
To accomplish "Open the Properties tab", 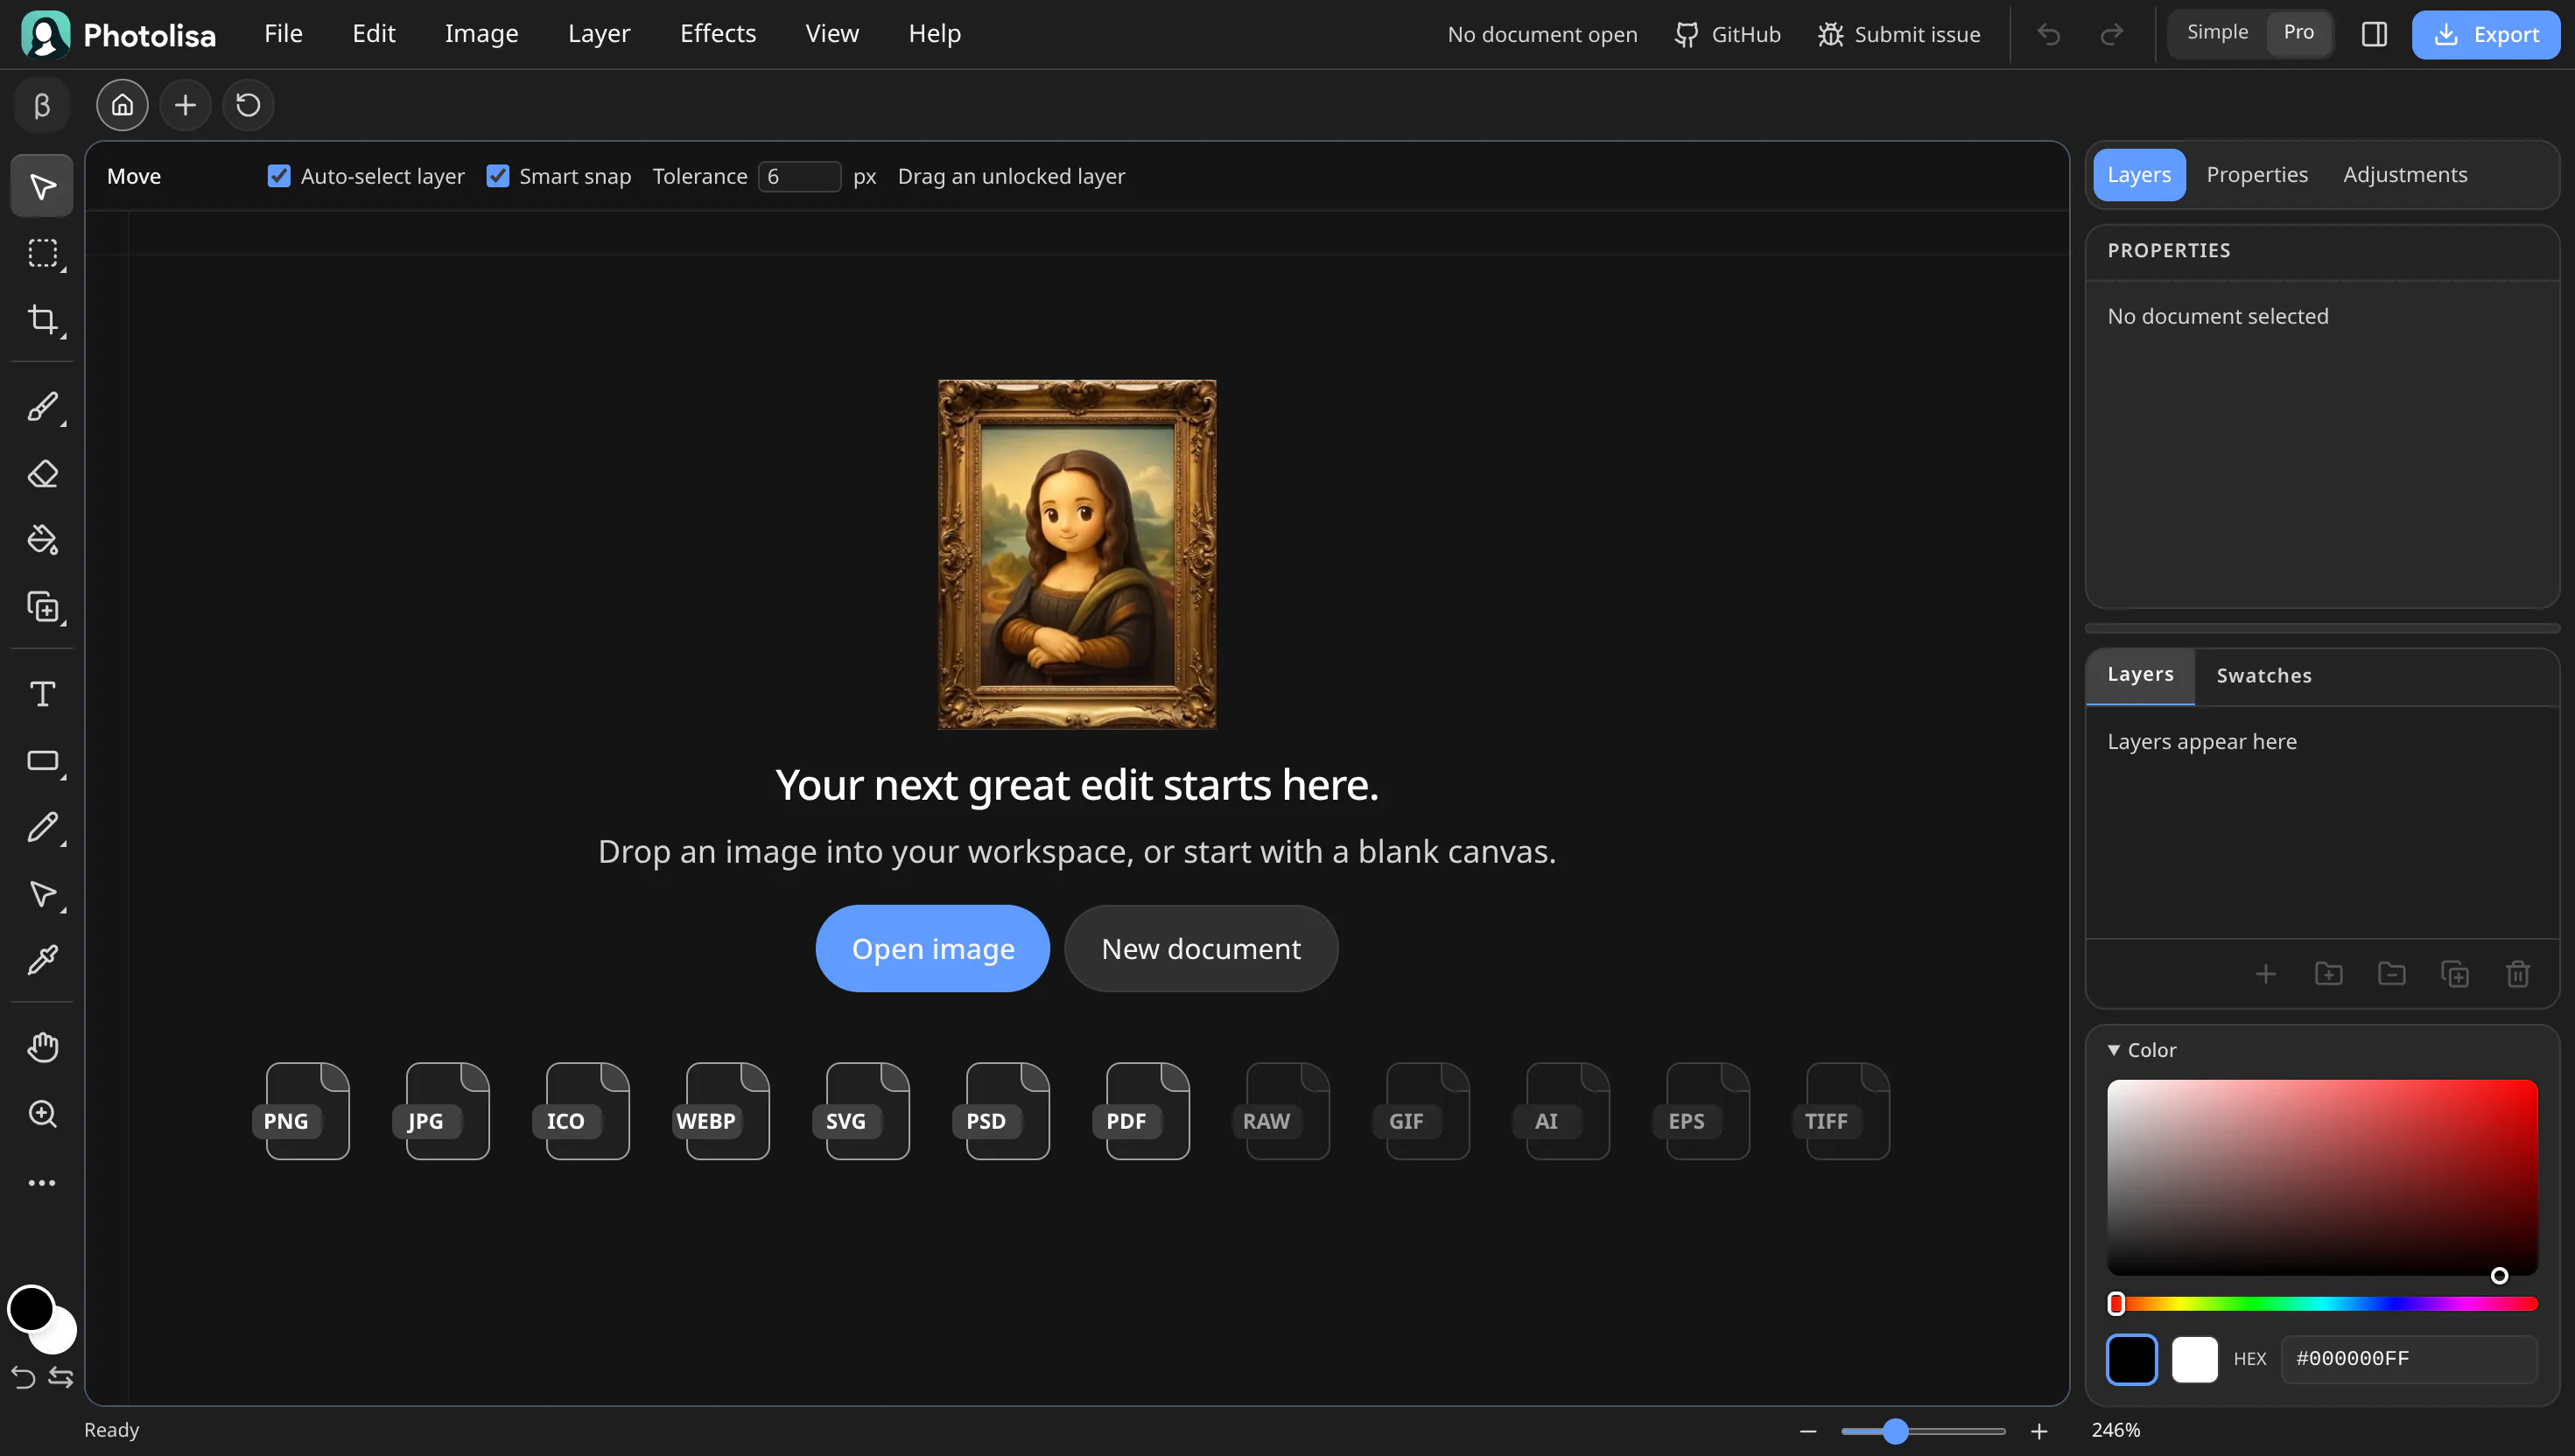I will 2257,175.
